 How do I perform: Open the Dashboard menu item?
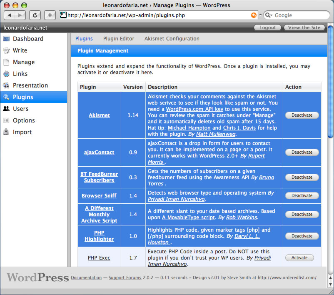click(28, 39)
